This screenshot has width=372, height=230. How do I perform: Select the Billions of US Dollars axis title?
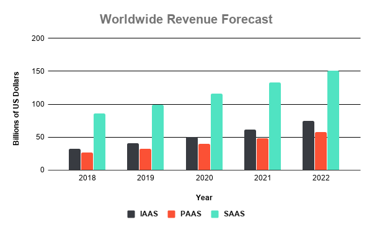coord(16,108)
